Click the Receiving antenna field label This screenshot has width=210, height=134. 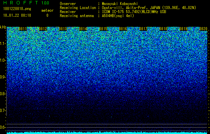click(77, 16)
